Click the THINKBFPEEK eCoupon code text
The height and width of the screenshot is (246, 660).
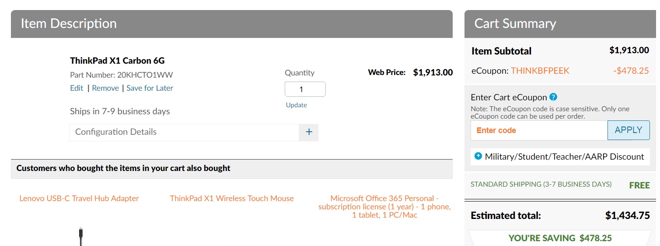click(x=540, y=71)
